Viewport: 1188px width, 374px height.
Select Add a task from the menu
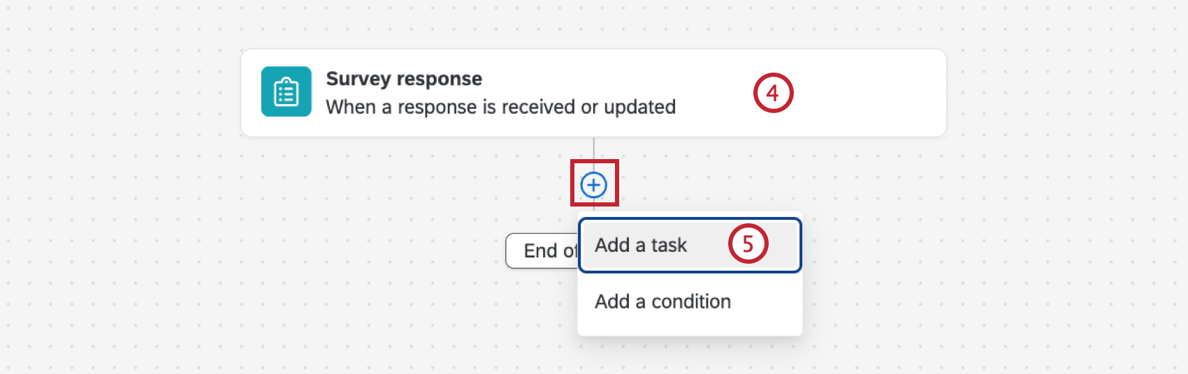641,245
